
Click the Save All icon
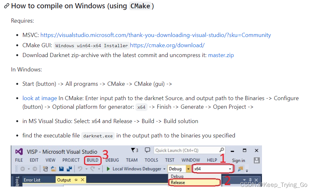pos(69,169)
